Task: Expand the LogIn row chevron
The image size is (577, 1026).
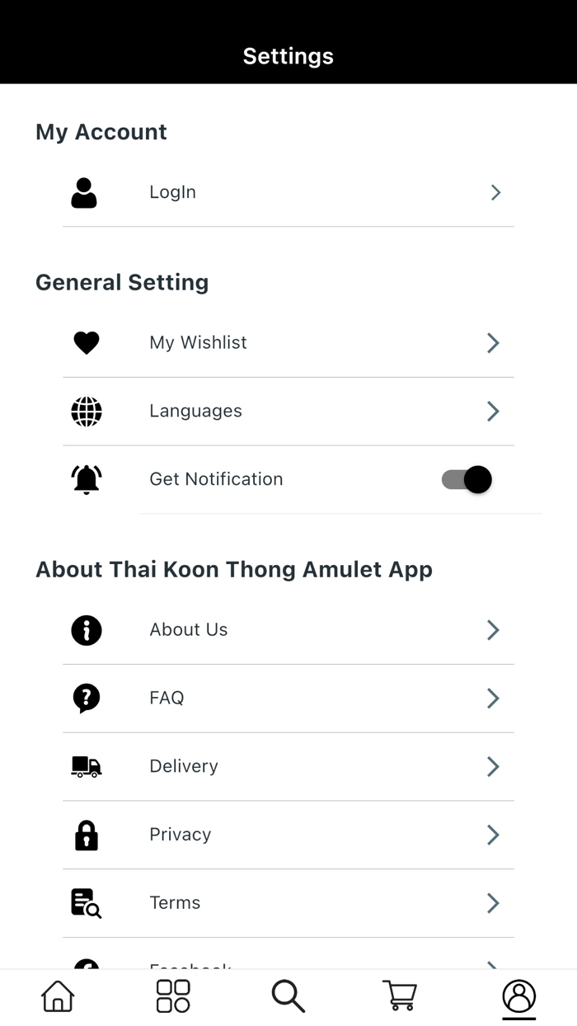Action: (x=495, y=192)
